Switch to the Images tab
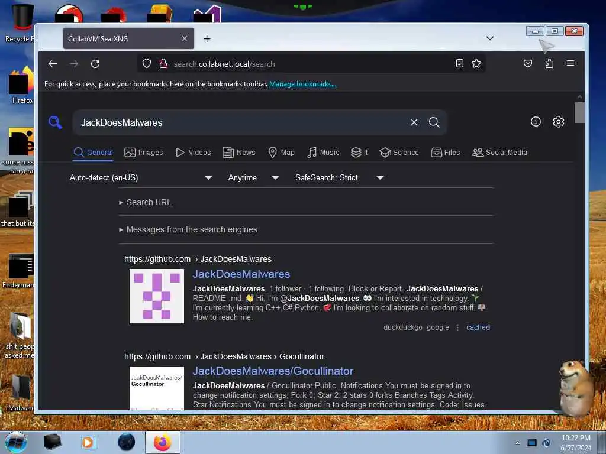The image size is (606, 454). [x=144, y=153]
